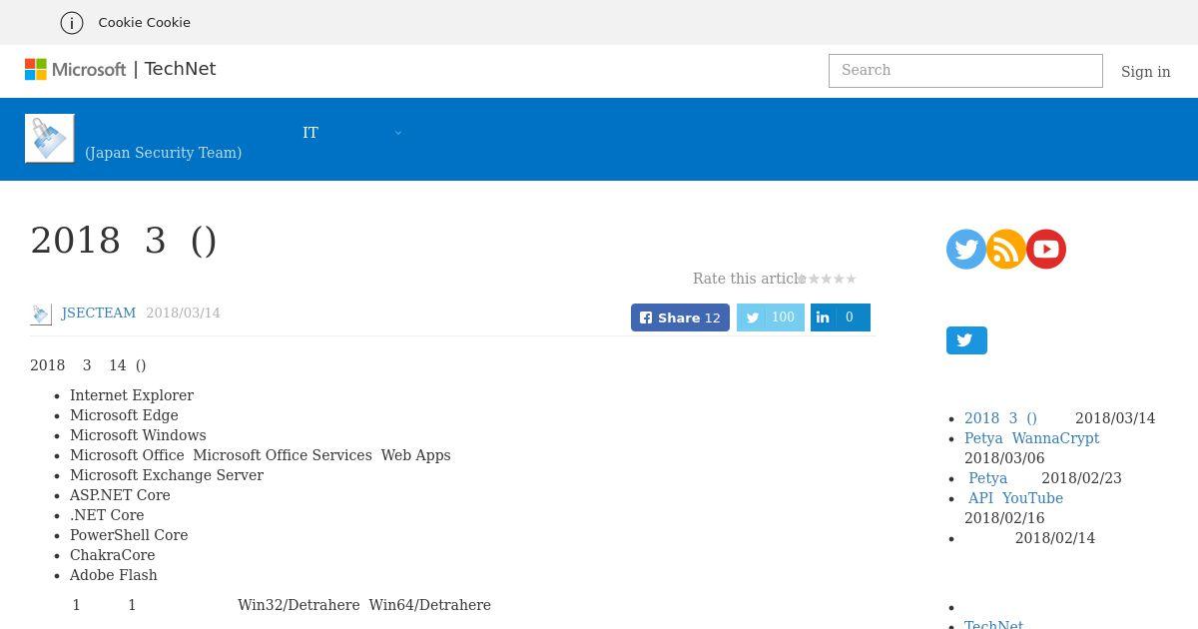Click the blue Twitter follow button
Image resolution: width=1198 pixels, height=629 pixels.
click(x=966, y=340)
